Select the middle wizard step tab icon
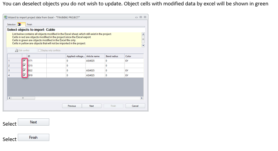This screenshot has height=151, width=278. click(x=20, y=24)
